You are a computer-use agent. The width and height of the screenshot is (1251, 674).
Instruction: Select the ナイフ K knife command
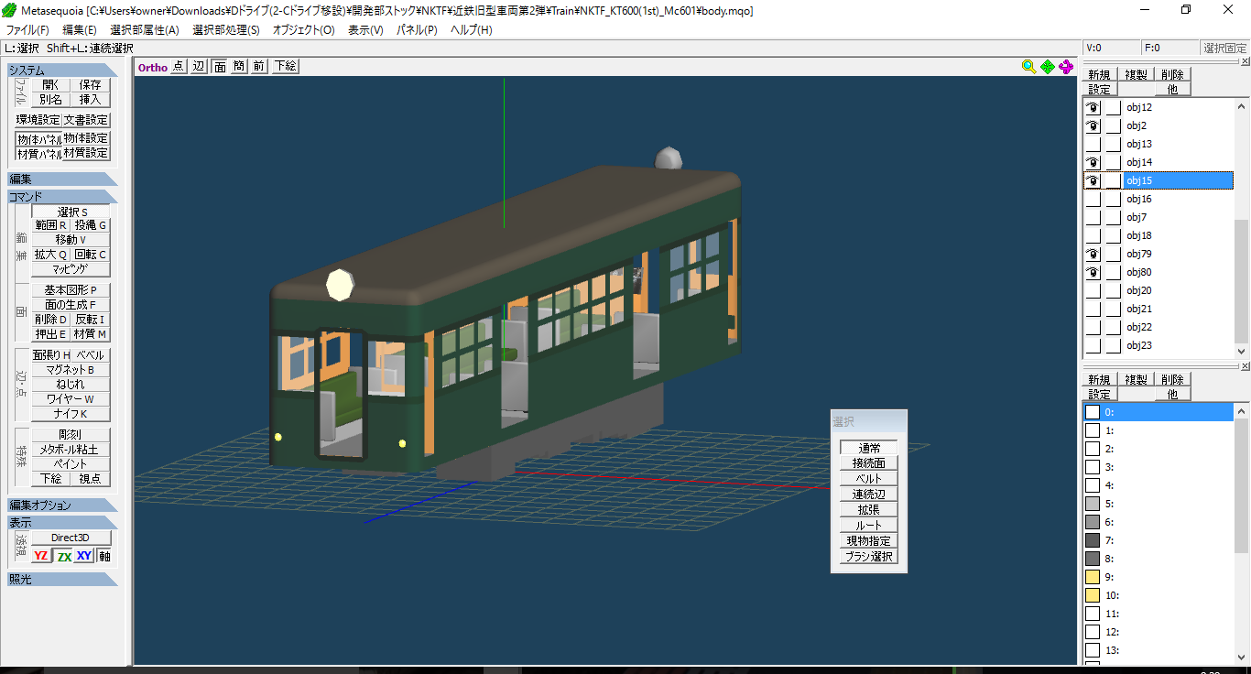point(71,414)
